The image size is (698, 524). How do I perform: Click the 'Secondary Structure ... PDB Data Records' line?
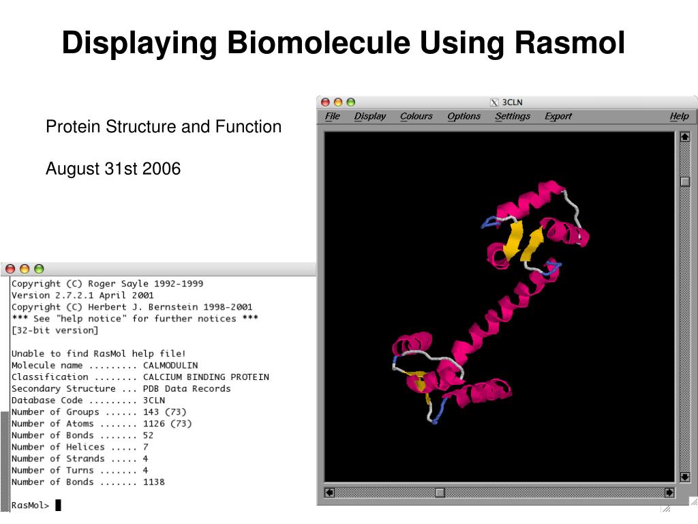pyautogui.click(x=121, y=388)
